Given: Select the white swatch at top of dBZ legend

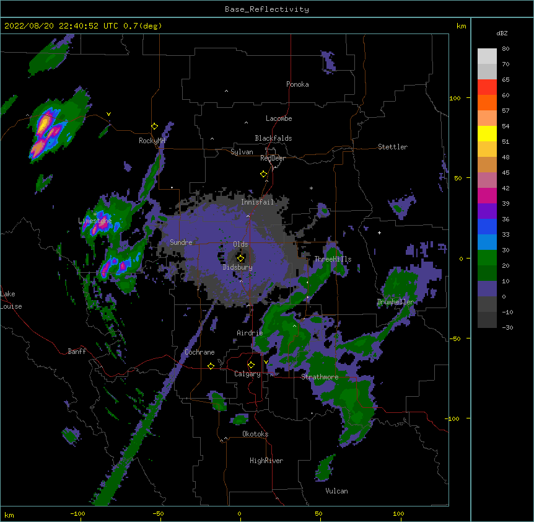Looking at the screenshot, I should point(487,56).
